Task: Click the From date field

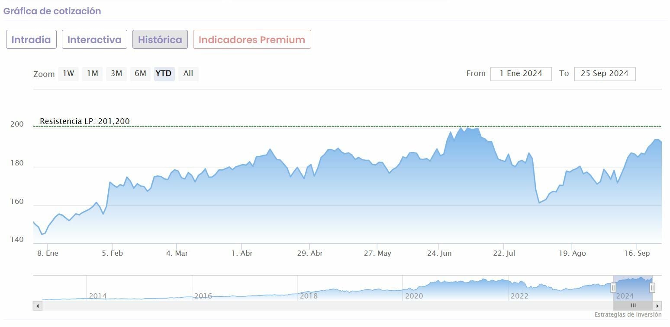Action: (x=521, y=73)
